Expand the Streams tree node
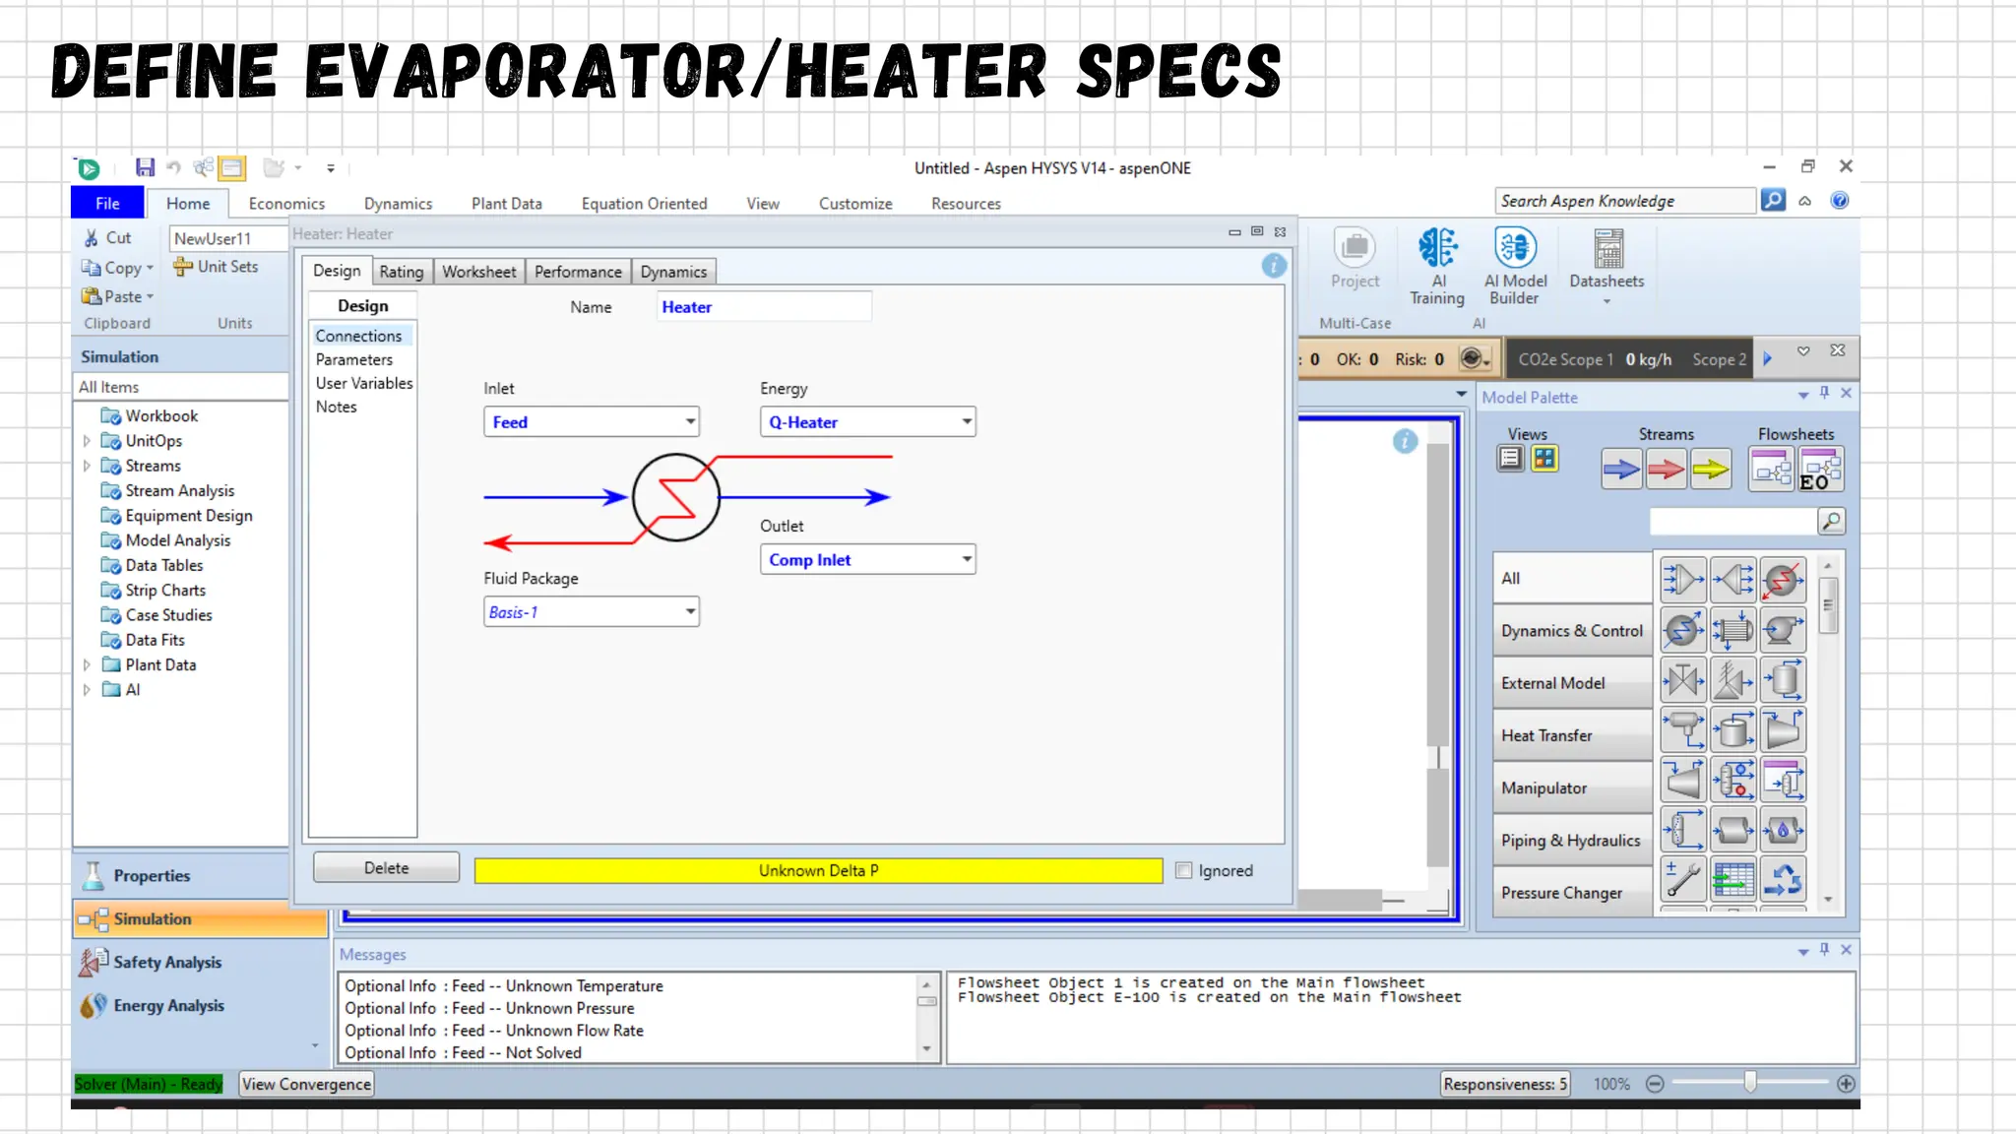Image resolution: width=2016 pixels, height=1134 pixels. (x=87, y=466)
